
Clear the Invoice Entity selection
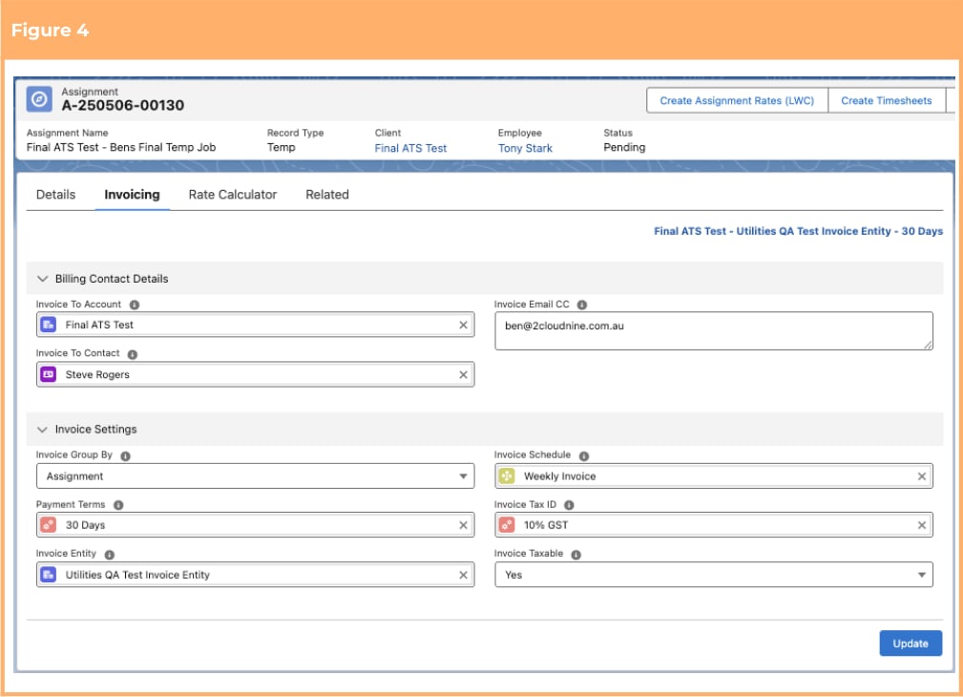click(463, 575)
